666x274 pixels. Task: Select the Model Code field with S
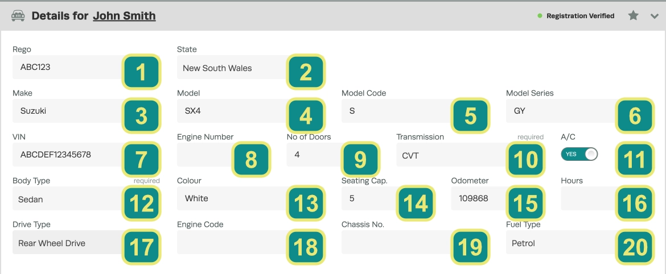pyautogui.click(x=415, y=111)
